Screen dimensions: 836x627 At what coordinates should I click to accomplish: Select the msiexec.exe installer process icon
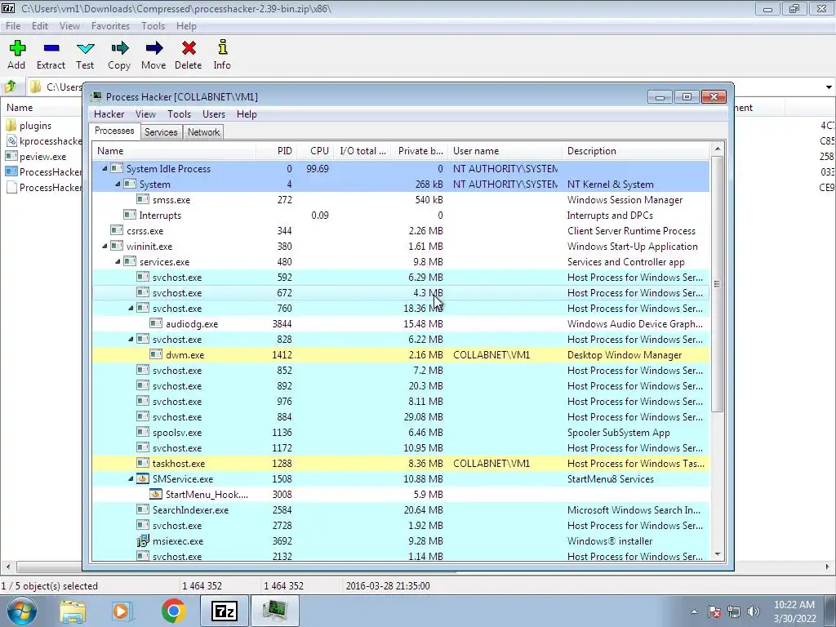[x=142, y=540]
